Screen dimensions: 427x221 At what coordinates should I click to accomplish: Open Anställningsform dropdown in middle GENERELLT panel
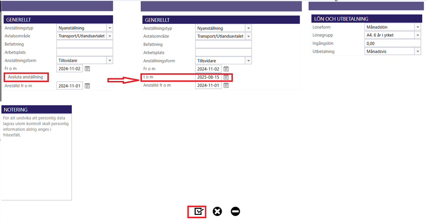point(248,61)
